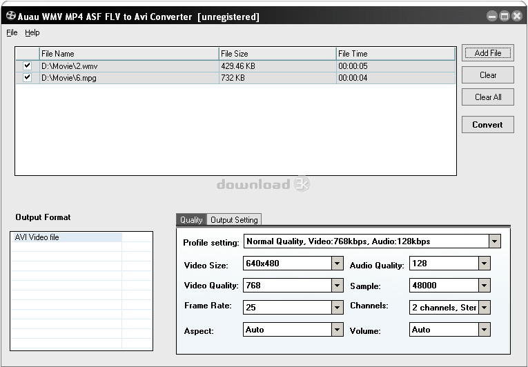528x367 pixels.
Task: Open the Video Size dropdown arrow
Action: click(337, 264)
